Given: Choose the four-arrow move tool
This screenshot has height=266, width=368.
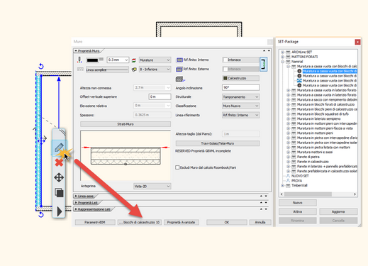Looking at the screenshot, I should pyautogui.click(x=59, y=177).
